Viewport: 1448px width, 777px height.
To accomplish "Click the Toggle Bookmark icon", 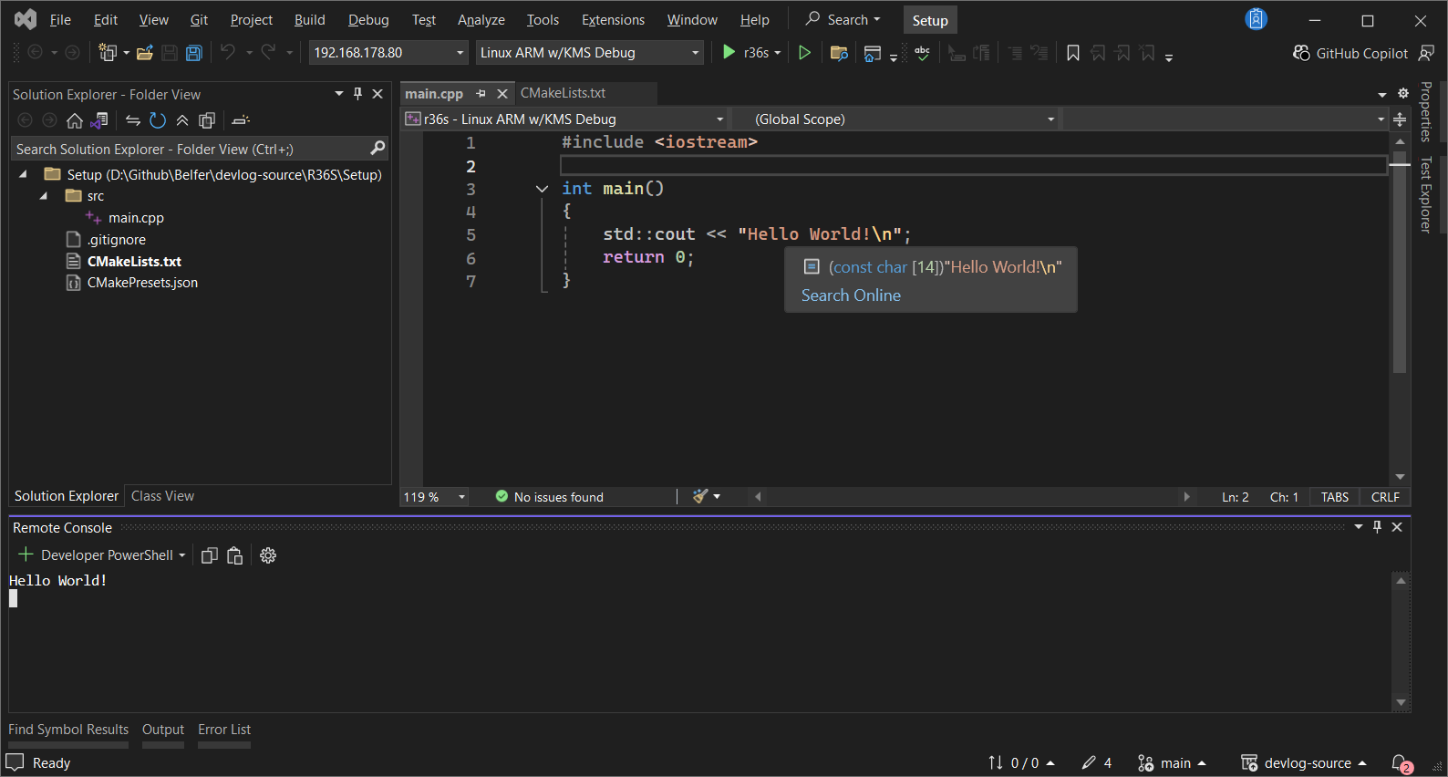I will [x=1073, y=54].
